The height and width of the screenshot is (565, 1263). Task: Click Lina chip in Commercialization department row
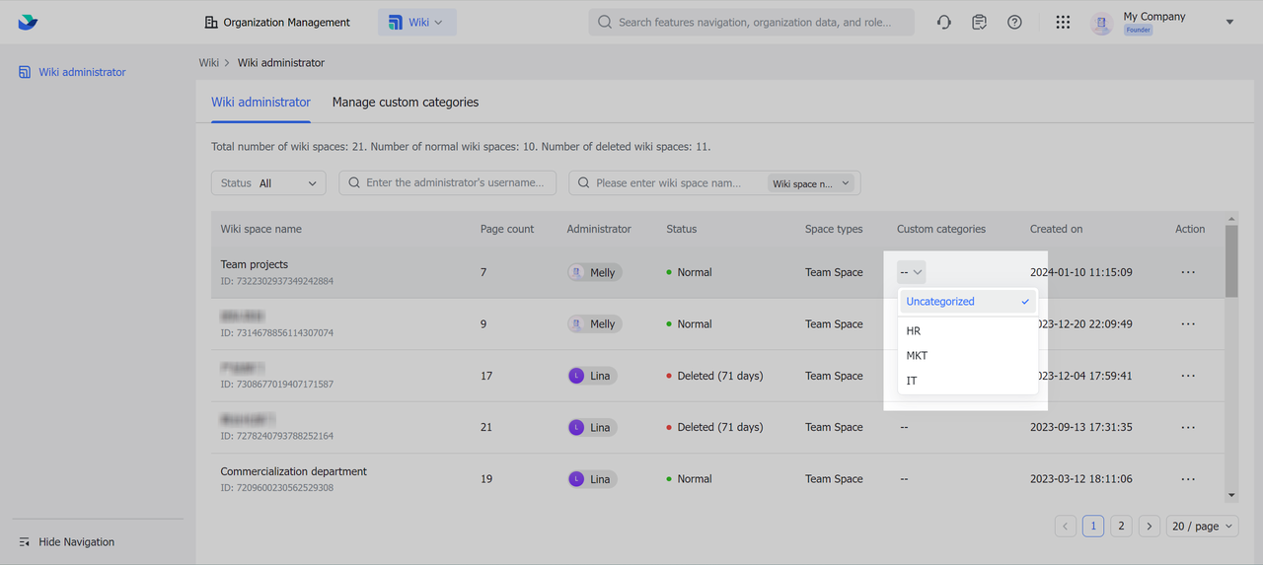point(592,479)
